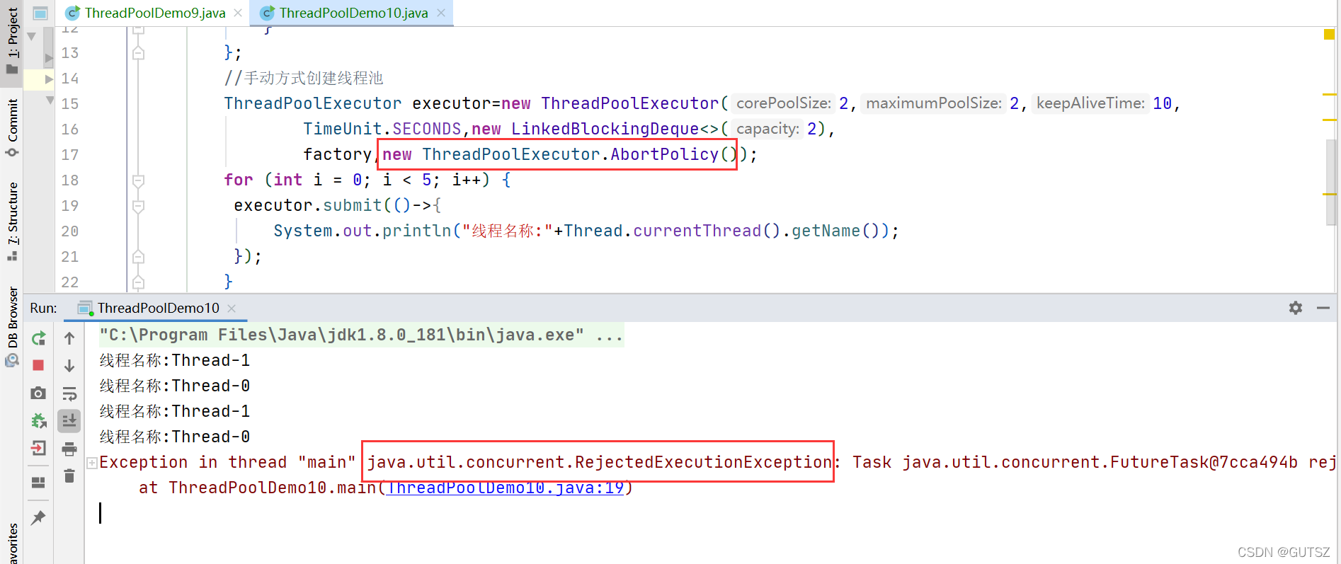Print the console output via the printer icon
This screenshot has width=1341, height=564.
[x=69, y=449]
